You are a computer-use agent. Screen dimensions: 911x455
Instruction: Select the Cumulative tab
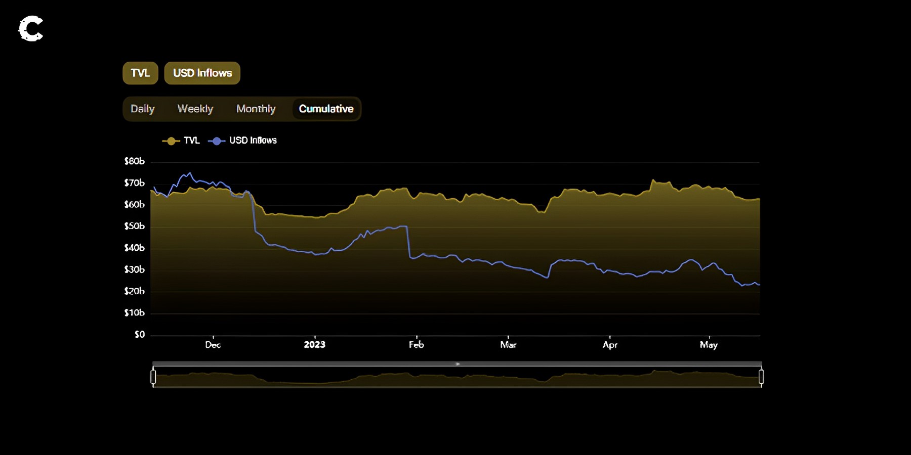click(x=326, y=109)
